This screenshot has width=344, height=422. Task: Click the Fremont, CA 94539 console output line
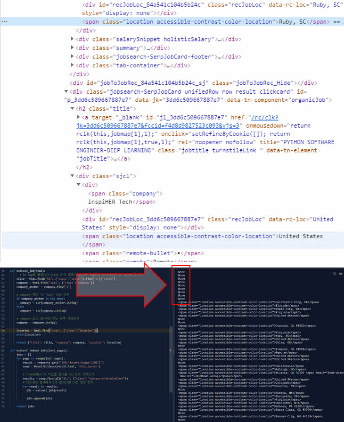coord(247,349)
